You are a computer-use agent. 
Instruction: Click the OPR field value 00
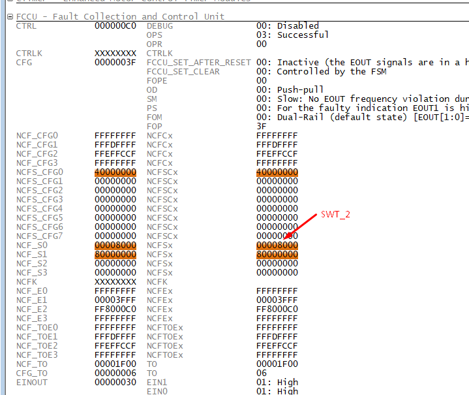tap(262, 44)
